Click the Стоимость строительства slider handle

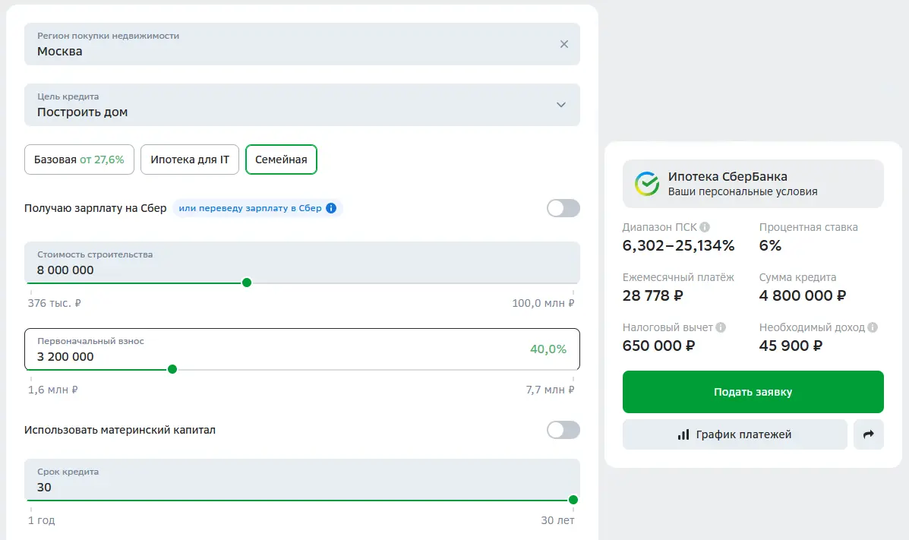(246, 283)
